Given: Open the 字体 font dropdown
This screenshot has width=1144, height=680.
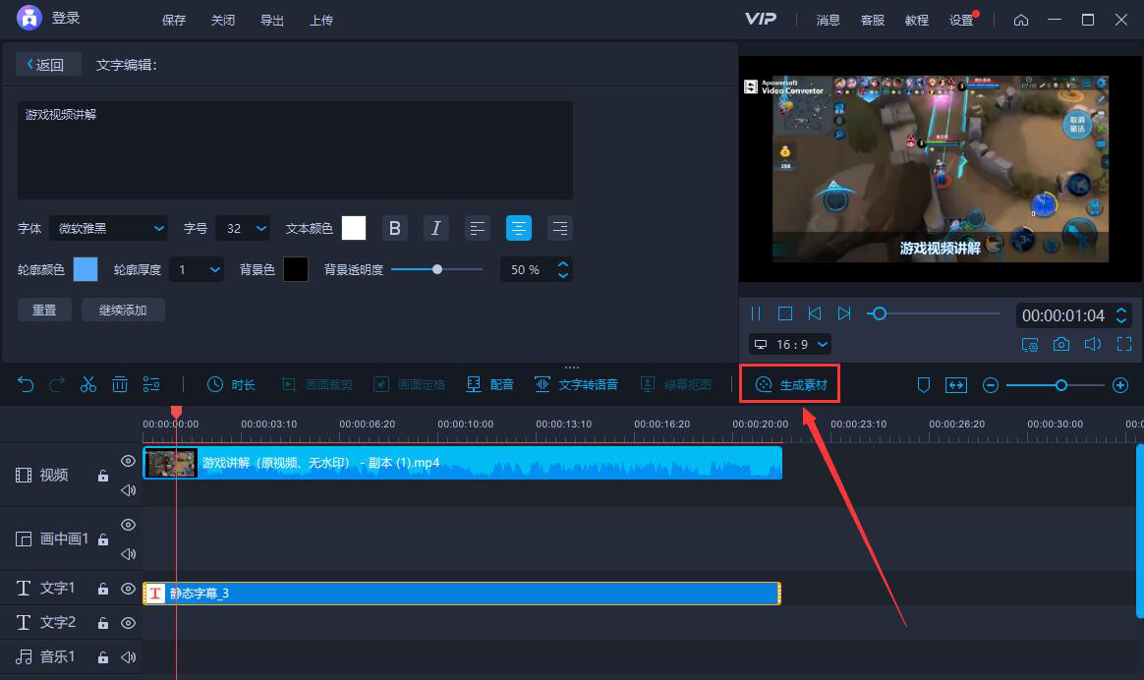Looking at the screenshot, I should pos(109,228).
